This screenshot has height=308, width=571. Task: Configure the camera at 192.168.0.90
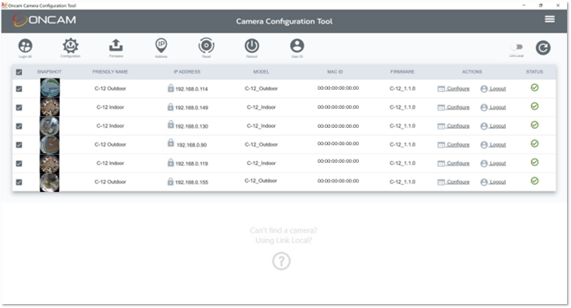coord(453,144)
